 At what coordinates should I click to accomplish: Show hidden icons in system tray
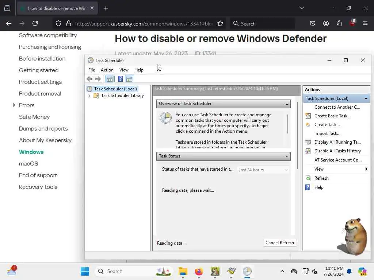tap(282, 271)
